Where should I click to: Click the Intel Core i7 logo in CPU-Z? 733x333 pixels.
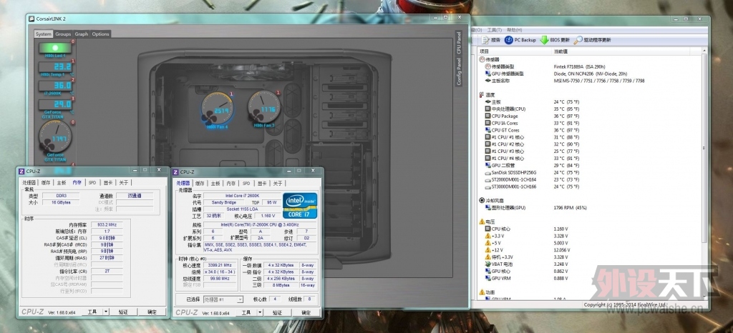300,205
